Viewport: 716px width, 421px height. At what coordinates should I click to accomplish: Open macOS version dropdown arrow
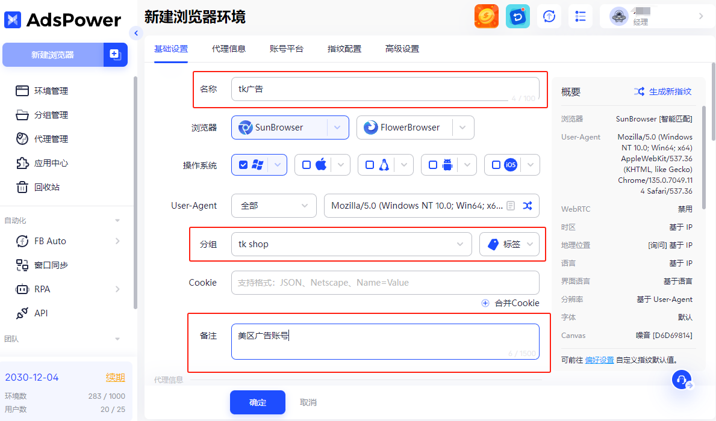tap(341, 165)
